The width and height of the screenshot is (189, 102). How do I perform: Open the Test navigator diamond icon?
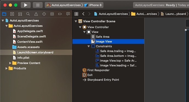[x=44, y=14]
